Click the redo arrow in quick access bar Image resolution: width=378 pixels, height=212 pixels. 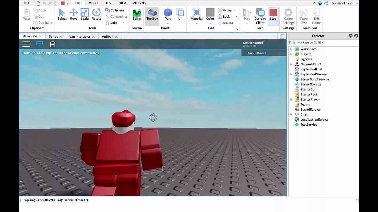50,3
